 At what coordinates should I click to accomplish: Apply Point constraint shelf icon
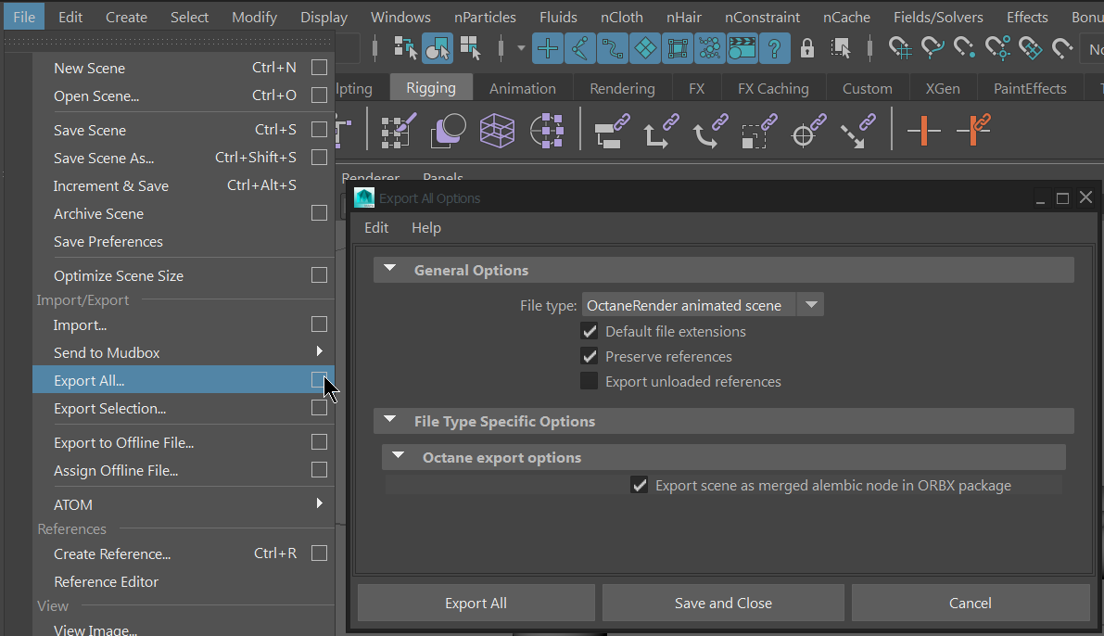tap(660, 131)
